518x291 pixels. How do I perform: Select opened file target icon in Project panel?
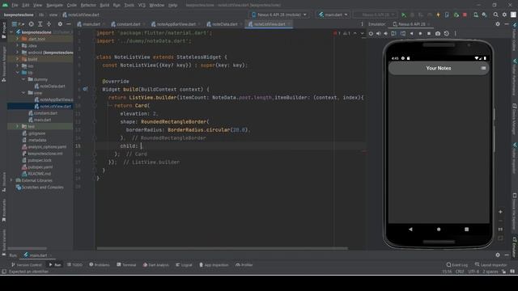31,24
